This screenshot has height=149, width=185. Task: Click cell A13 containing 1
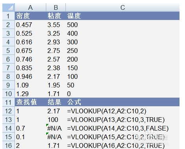(30, 120)
